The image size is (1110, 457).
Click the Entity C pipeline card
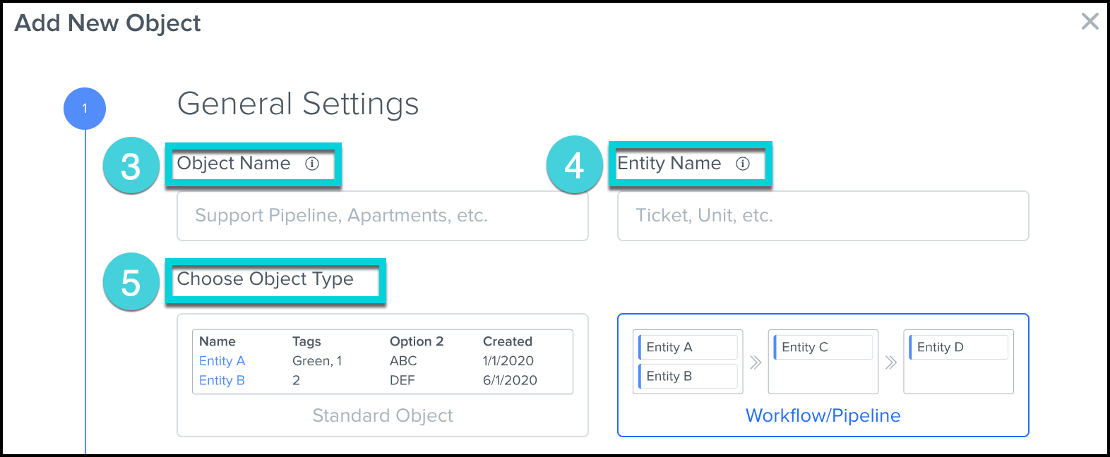coord(823,347)
